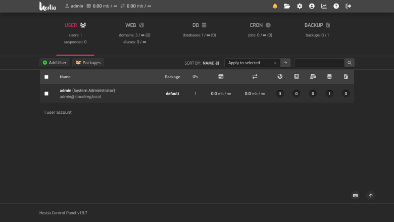Click the Hestia logo
Screen dimensions: 394x222
(x=47, y=6)
